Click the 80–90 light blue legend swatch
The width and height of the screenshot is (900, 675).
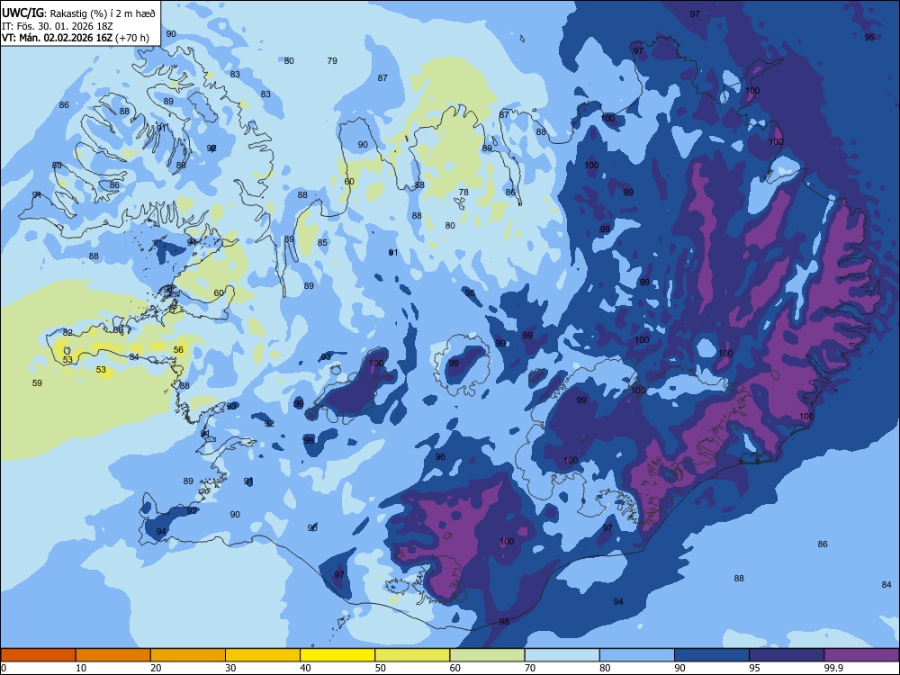pyautogui.click(x=637, y=655)
